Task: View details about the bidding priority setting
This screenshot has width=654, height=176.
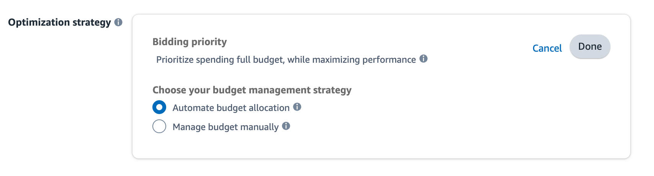Action: (x=423, y=59)
